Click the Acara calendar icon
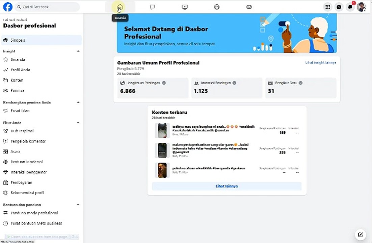372x243 pixels. tap(5, 152)
